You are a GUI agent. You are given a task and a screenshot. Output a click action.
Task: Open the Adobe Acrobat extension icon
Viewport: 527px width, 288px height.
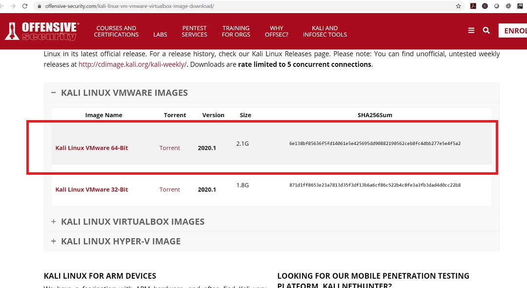[473, 6]
